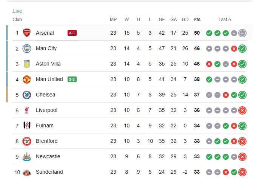
Task: Click the green Live label
Action: point(17,11)
